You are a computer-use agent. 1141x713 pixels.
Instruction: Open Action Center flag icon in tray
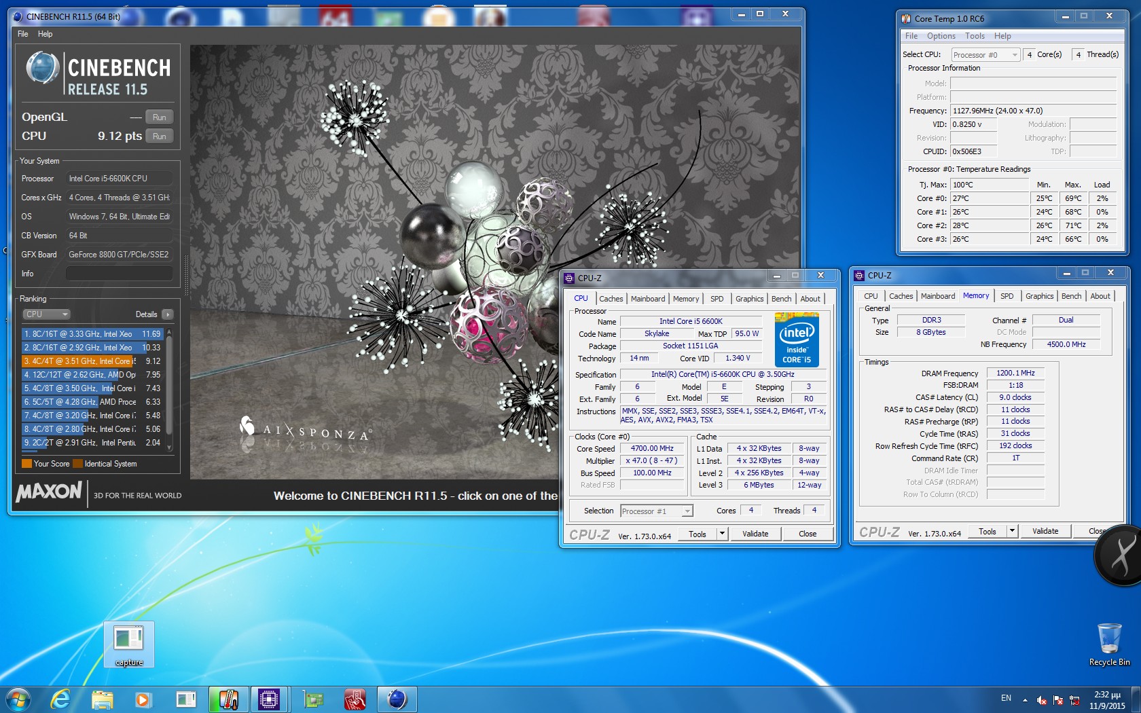coord(1058,700)
